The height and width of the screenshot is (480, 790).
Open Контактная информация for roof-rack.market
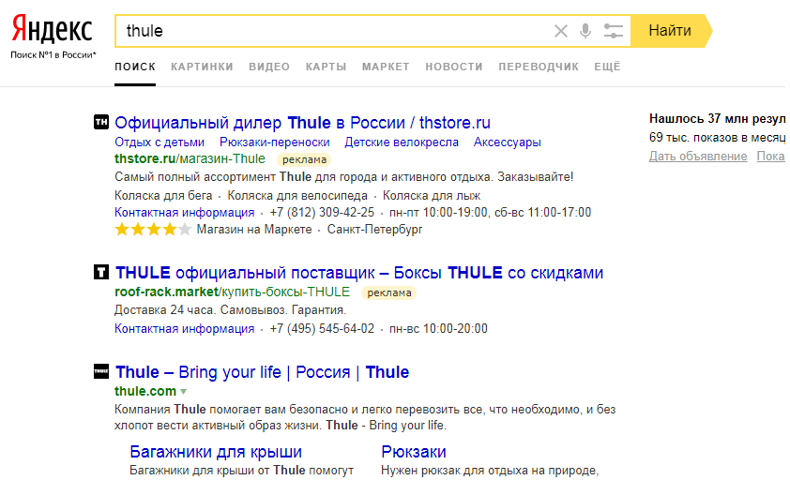click(x=184, y=329)
